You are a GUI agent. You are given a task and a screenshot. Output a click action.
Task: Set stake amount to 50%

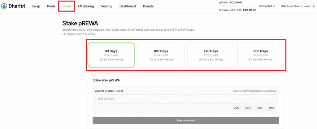point(248,108)
